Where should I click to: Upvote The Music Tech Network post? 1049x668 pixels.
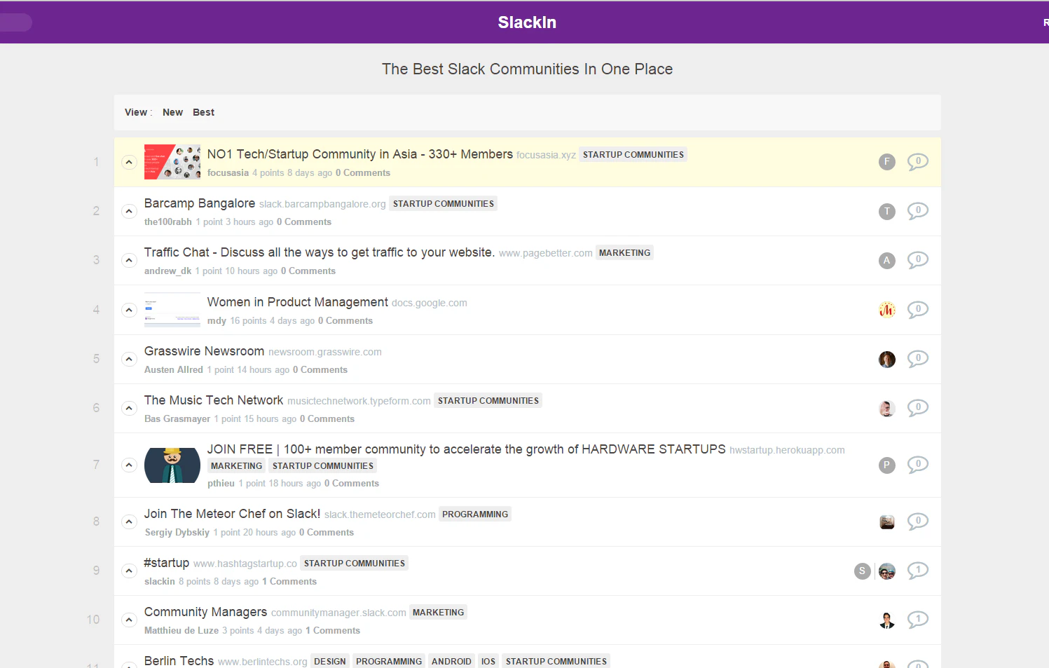tap(129, 408)
